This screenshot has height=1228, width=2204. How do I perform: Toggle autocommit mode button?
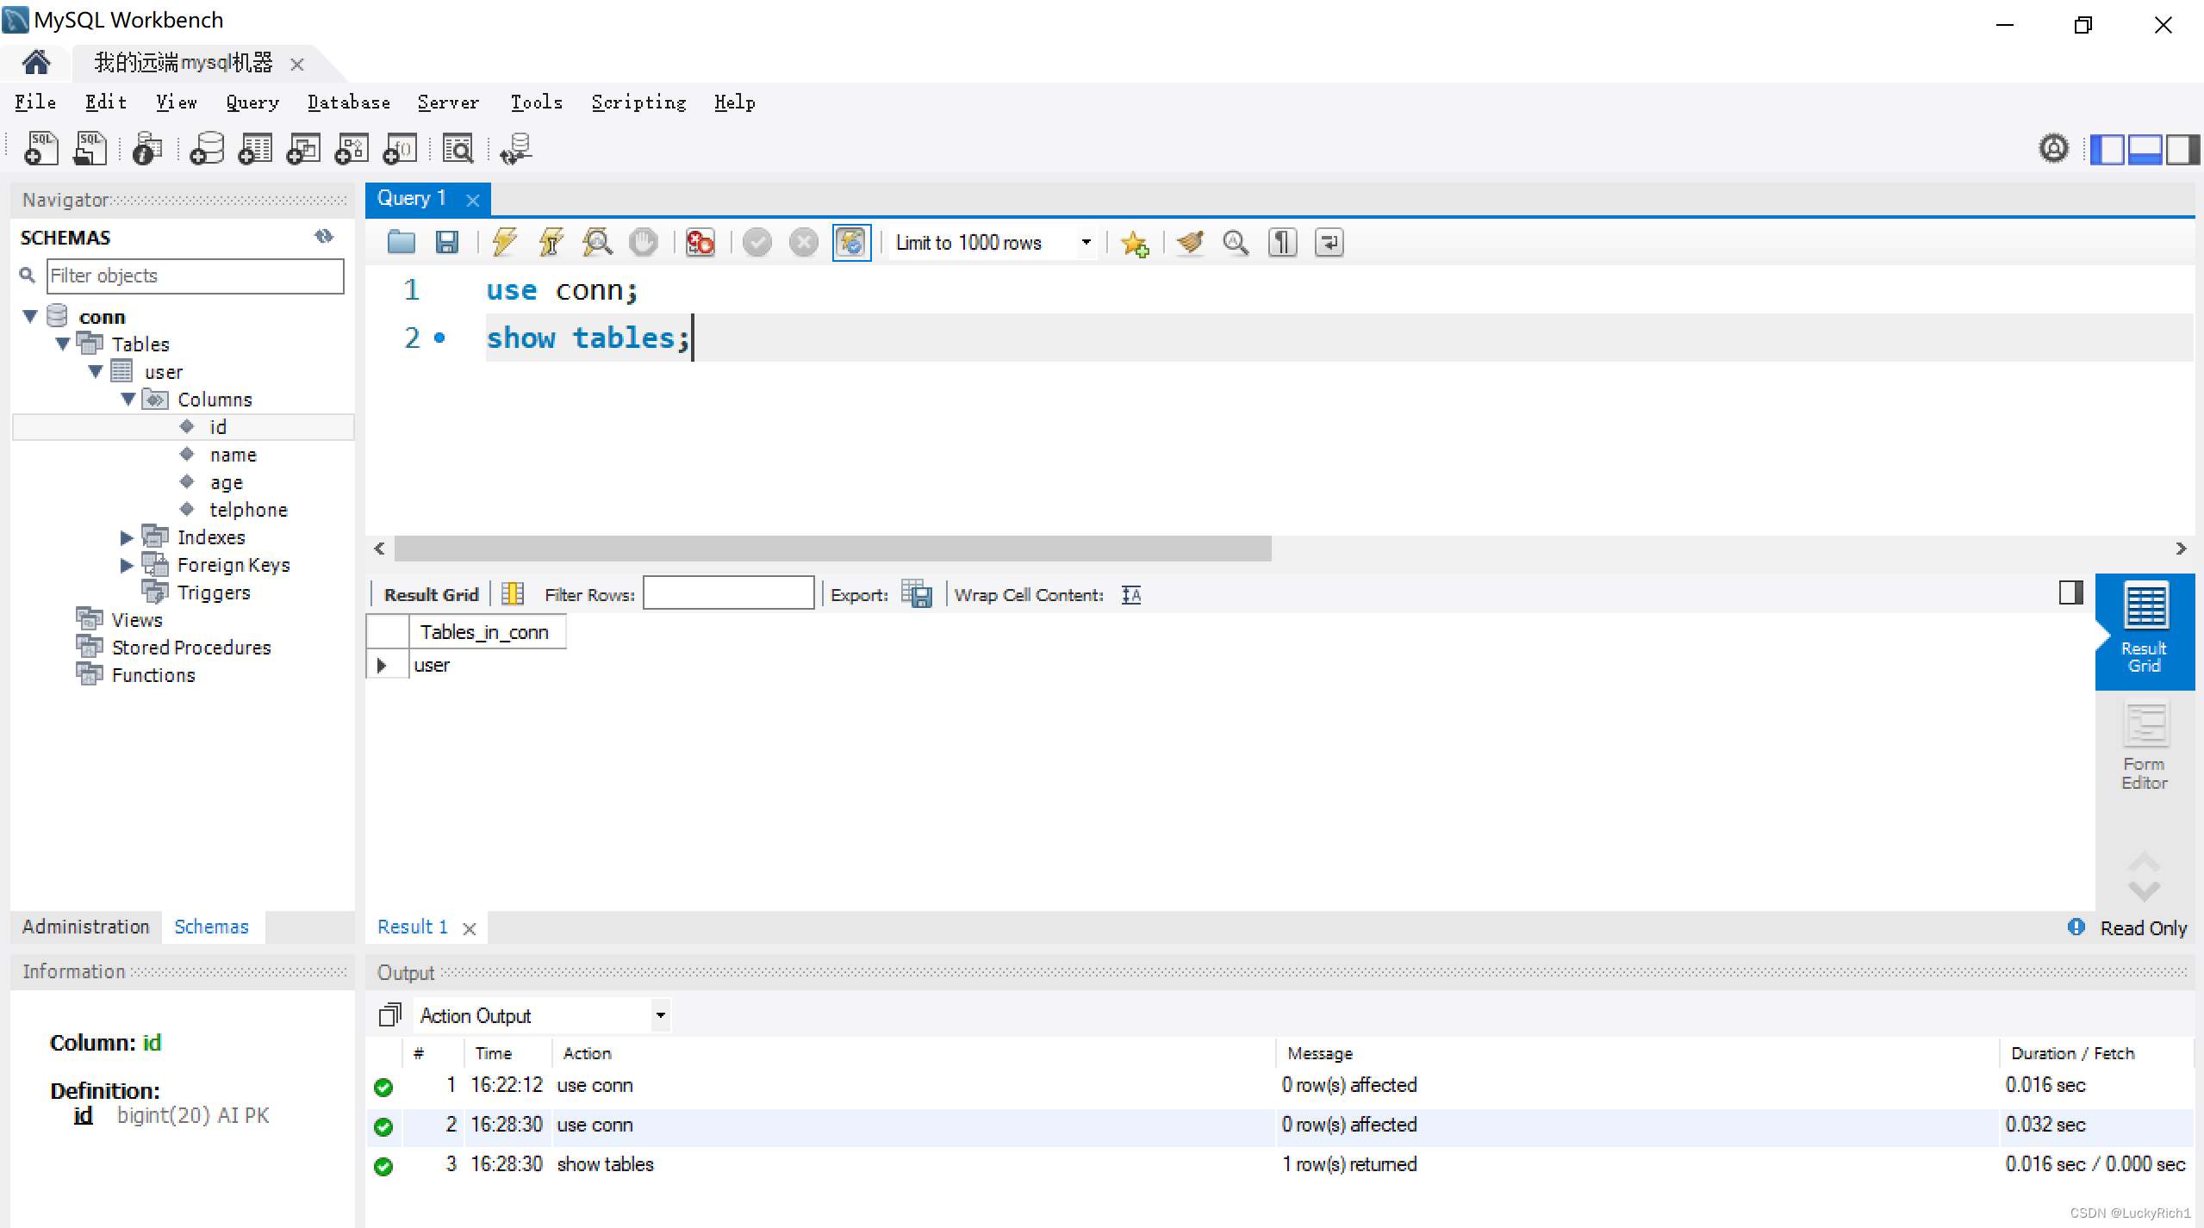pos(851,243)
